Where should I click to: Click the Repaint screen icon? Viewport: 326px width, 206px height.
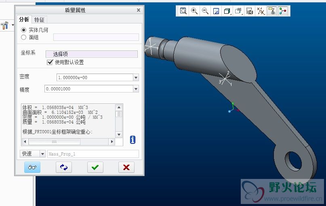[216, 11]
